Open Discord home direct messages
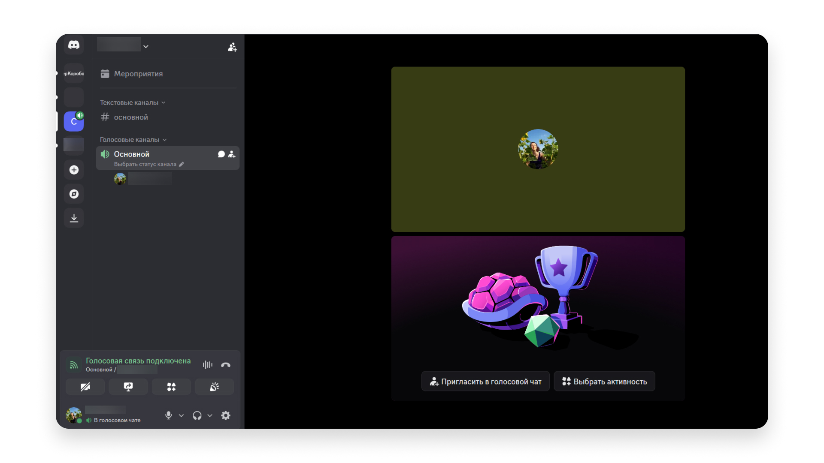The height and width of the screenshot is (463, 824). (74, 45)
